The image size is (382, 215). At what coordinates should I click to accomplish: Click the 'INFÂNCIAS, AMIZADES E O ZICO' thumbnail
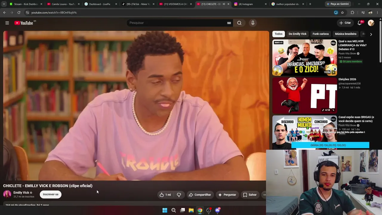305,58
